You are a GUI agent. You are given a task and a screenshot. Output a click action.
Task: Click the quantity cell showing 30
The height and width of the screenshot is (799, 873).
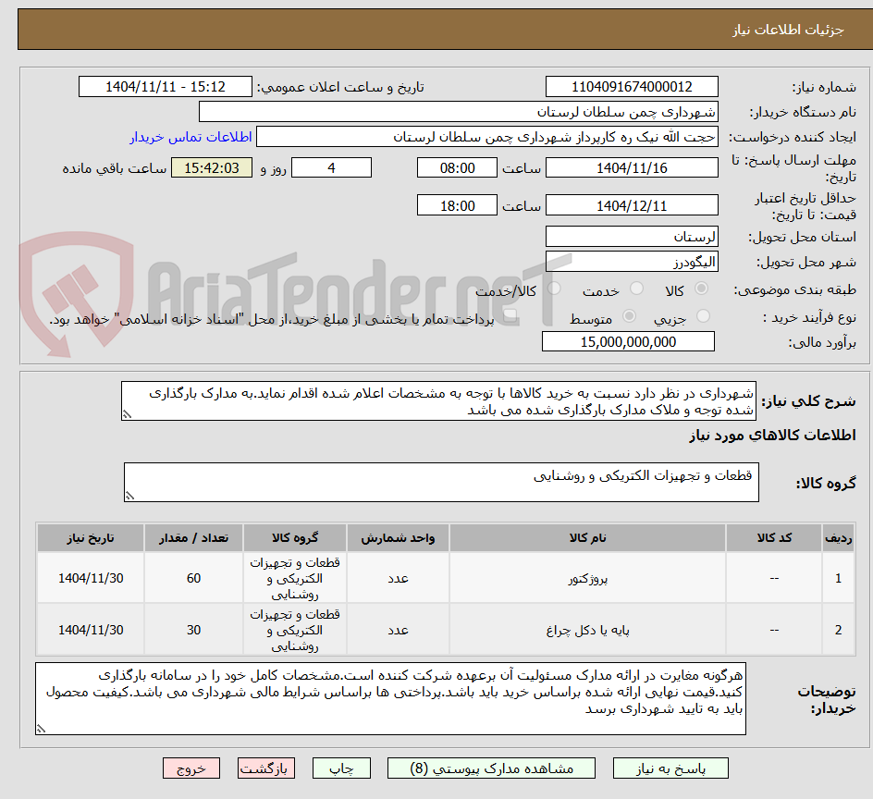tap(193, 631)
